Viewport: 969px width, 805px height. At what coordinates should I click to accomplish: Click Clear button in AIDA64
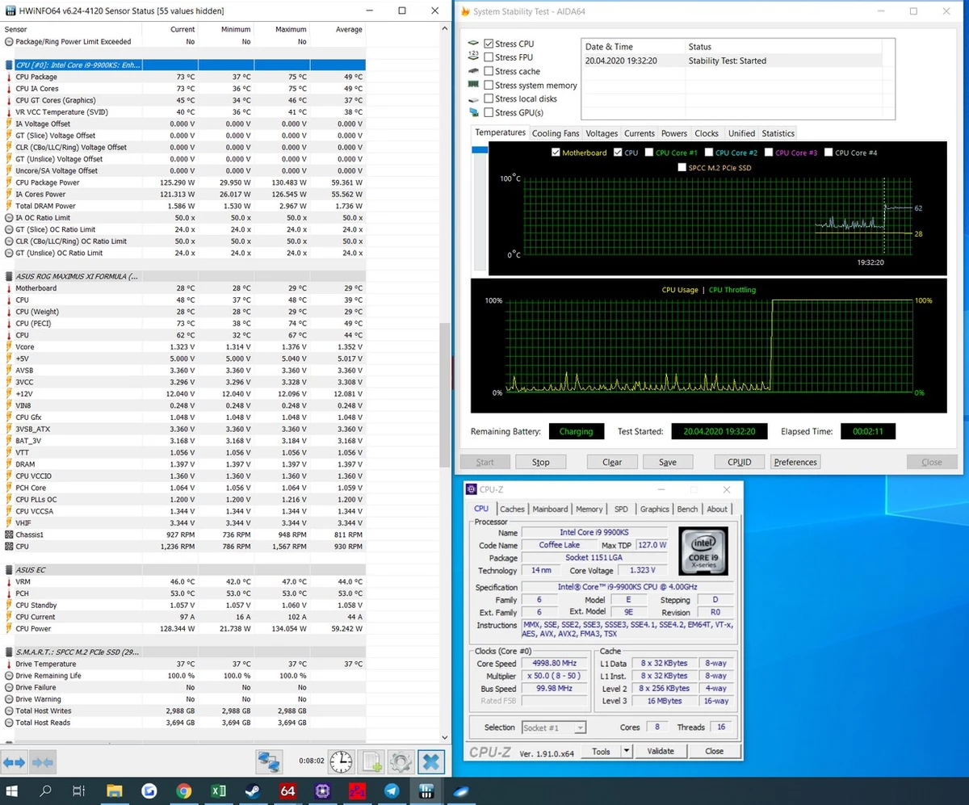click(612, 462)
